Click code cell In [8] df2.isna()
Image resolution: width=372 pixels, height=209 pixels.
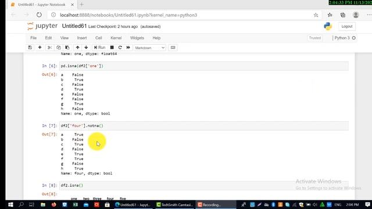click(204, 186)
